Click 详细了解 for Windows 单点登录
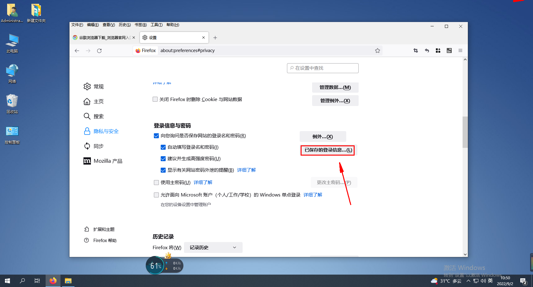Image resolution: width=533 pixels, height=287 pixels. 313,195
